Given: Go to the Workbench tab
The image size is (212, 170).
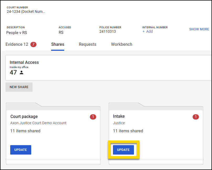Looking at the screenshot, I should [122, 44].
